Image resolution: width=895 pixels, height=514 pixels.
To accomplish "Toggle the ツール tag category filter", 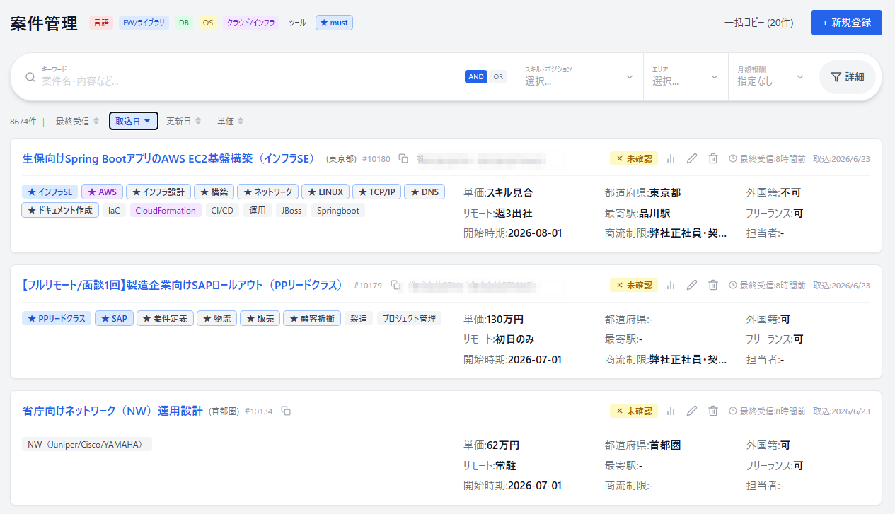I will tap(297, 23).
